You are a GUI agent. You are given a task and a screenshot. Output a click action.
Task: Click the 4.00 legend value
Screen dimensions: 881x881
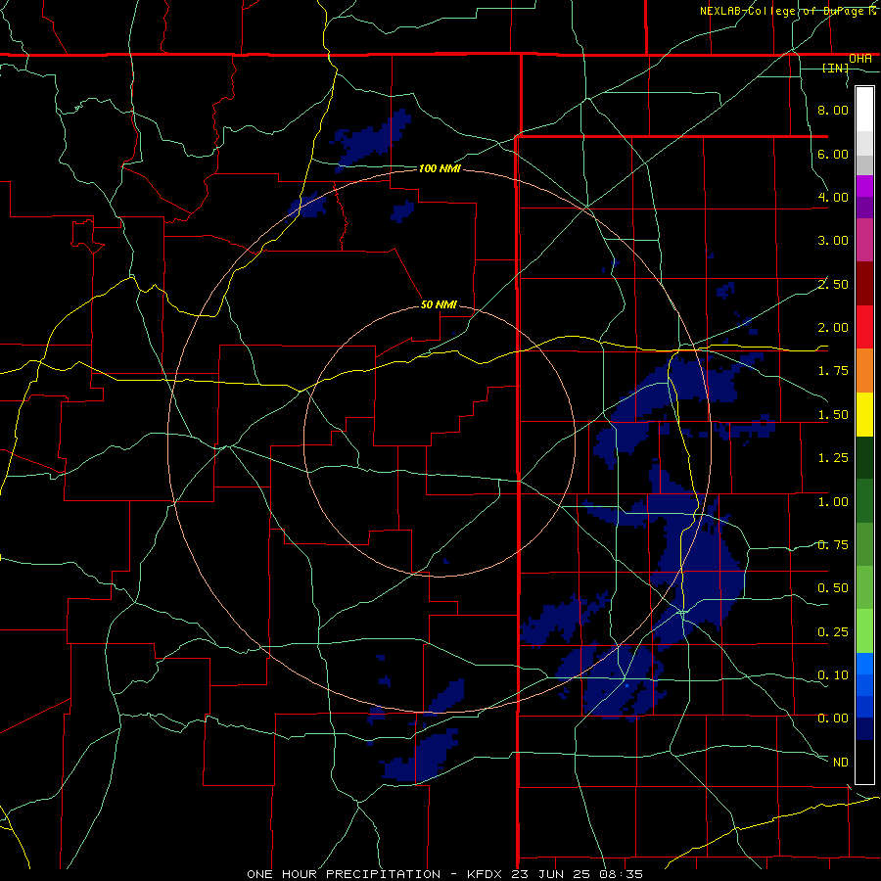click(833, 197)
